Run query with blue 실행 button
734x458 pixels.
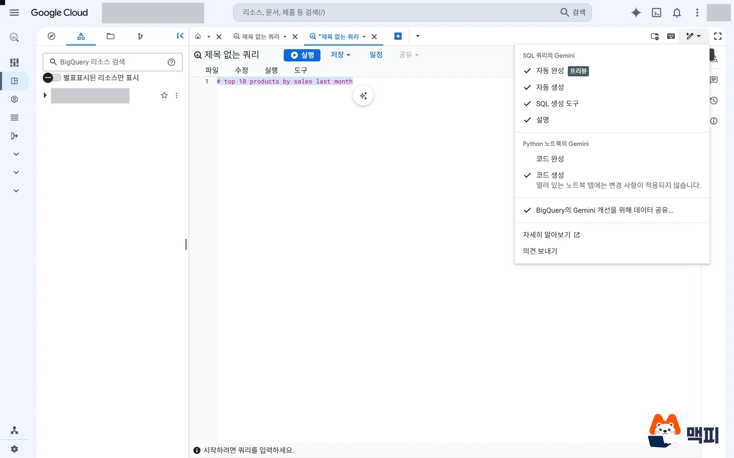[302, 55]
